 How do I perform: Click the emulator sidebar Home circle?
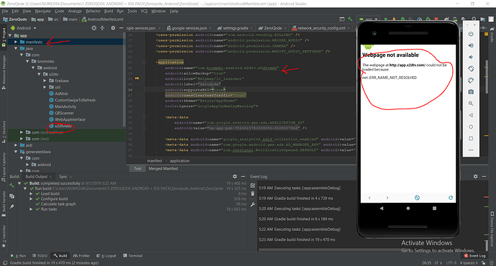coord(471,127)
